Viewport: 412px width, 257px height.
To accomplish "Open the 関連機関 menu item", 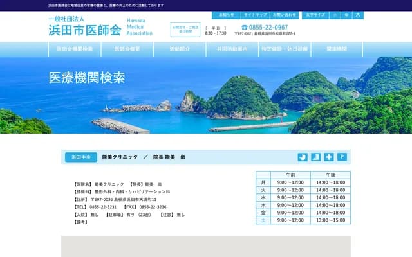I will (x=337, y=49).
